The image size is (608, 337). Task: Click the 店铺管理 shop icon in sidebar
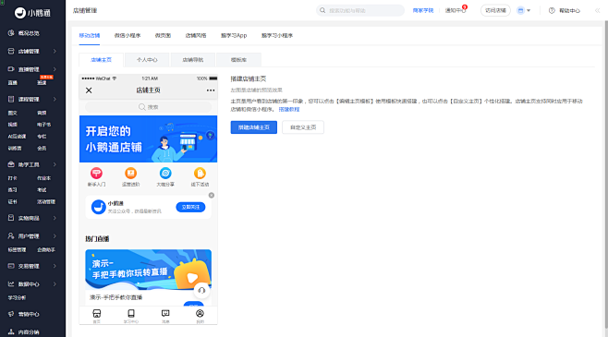pyautogui.click(x=11, y=51)
